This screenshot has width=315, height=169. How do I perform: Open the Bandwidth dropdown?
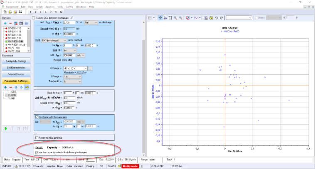click(x=72, y=81)
